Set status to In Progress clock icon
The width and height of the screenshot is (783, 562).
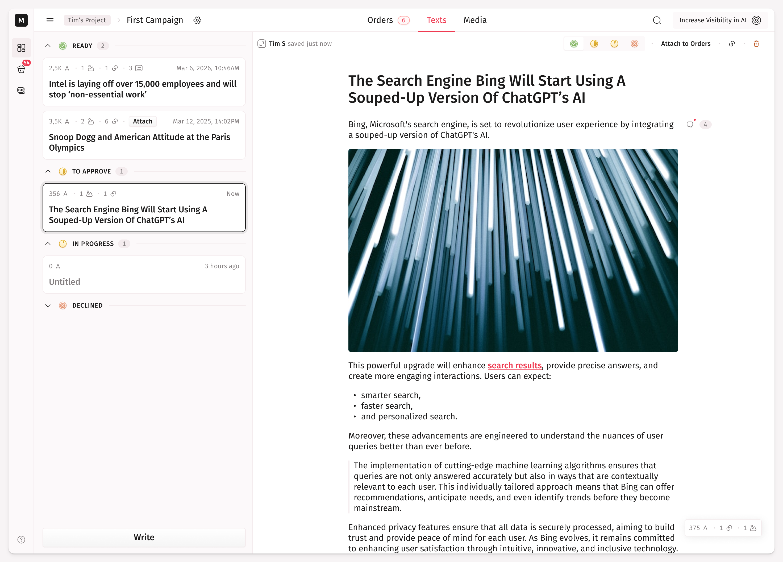(x=614, y=44)
